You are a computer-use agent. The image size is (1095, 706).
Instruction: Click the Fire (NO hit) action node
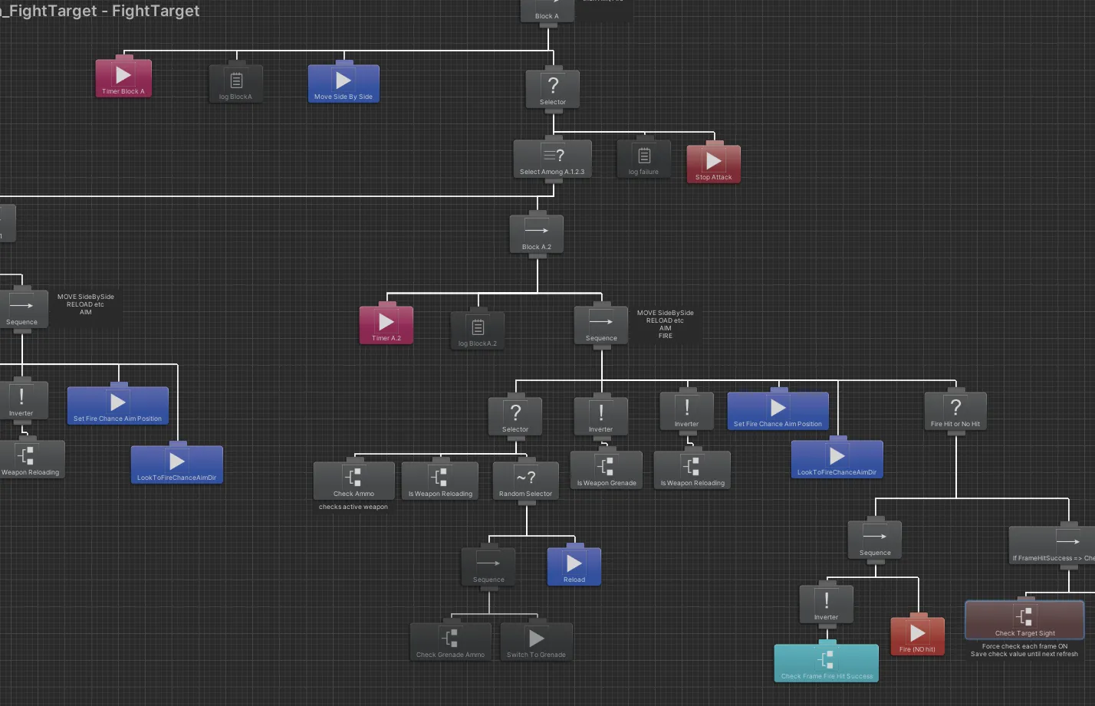point(918,636)
